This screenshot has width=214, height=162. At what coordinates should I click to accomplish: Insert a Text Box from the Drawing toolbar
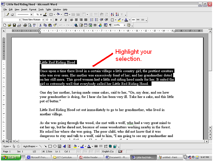pyautogui.click(x=59, y=146)
